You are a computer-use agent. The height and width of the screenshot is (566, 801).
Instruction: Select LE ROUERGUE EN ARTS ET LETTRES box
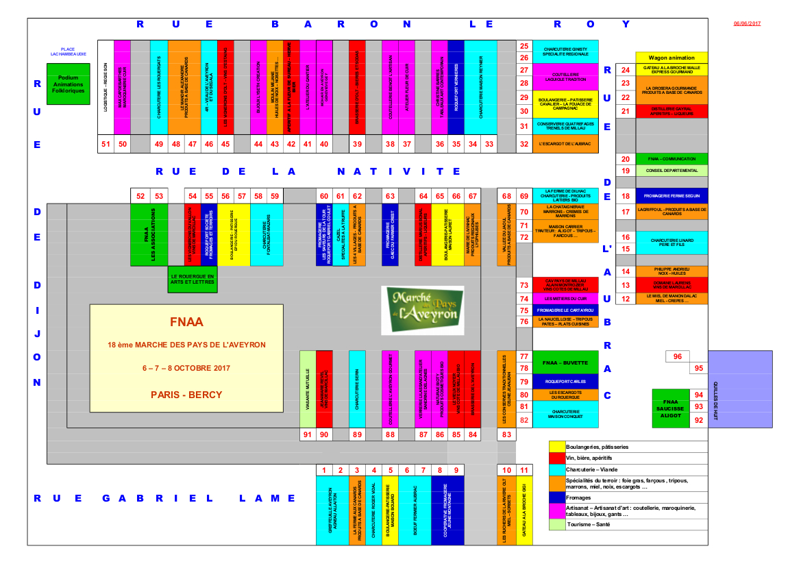click(x=193, y=280)
